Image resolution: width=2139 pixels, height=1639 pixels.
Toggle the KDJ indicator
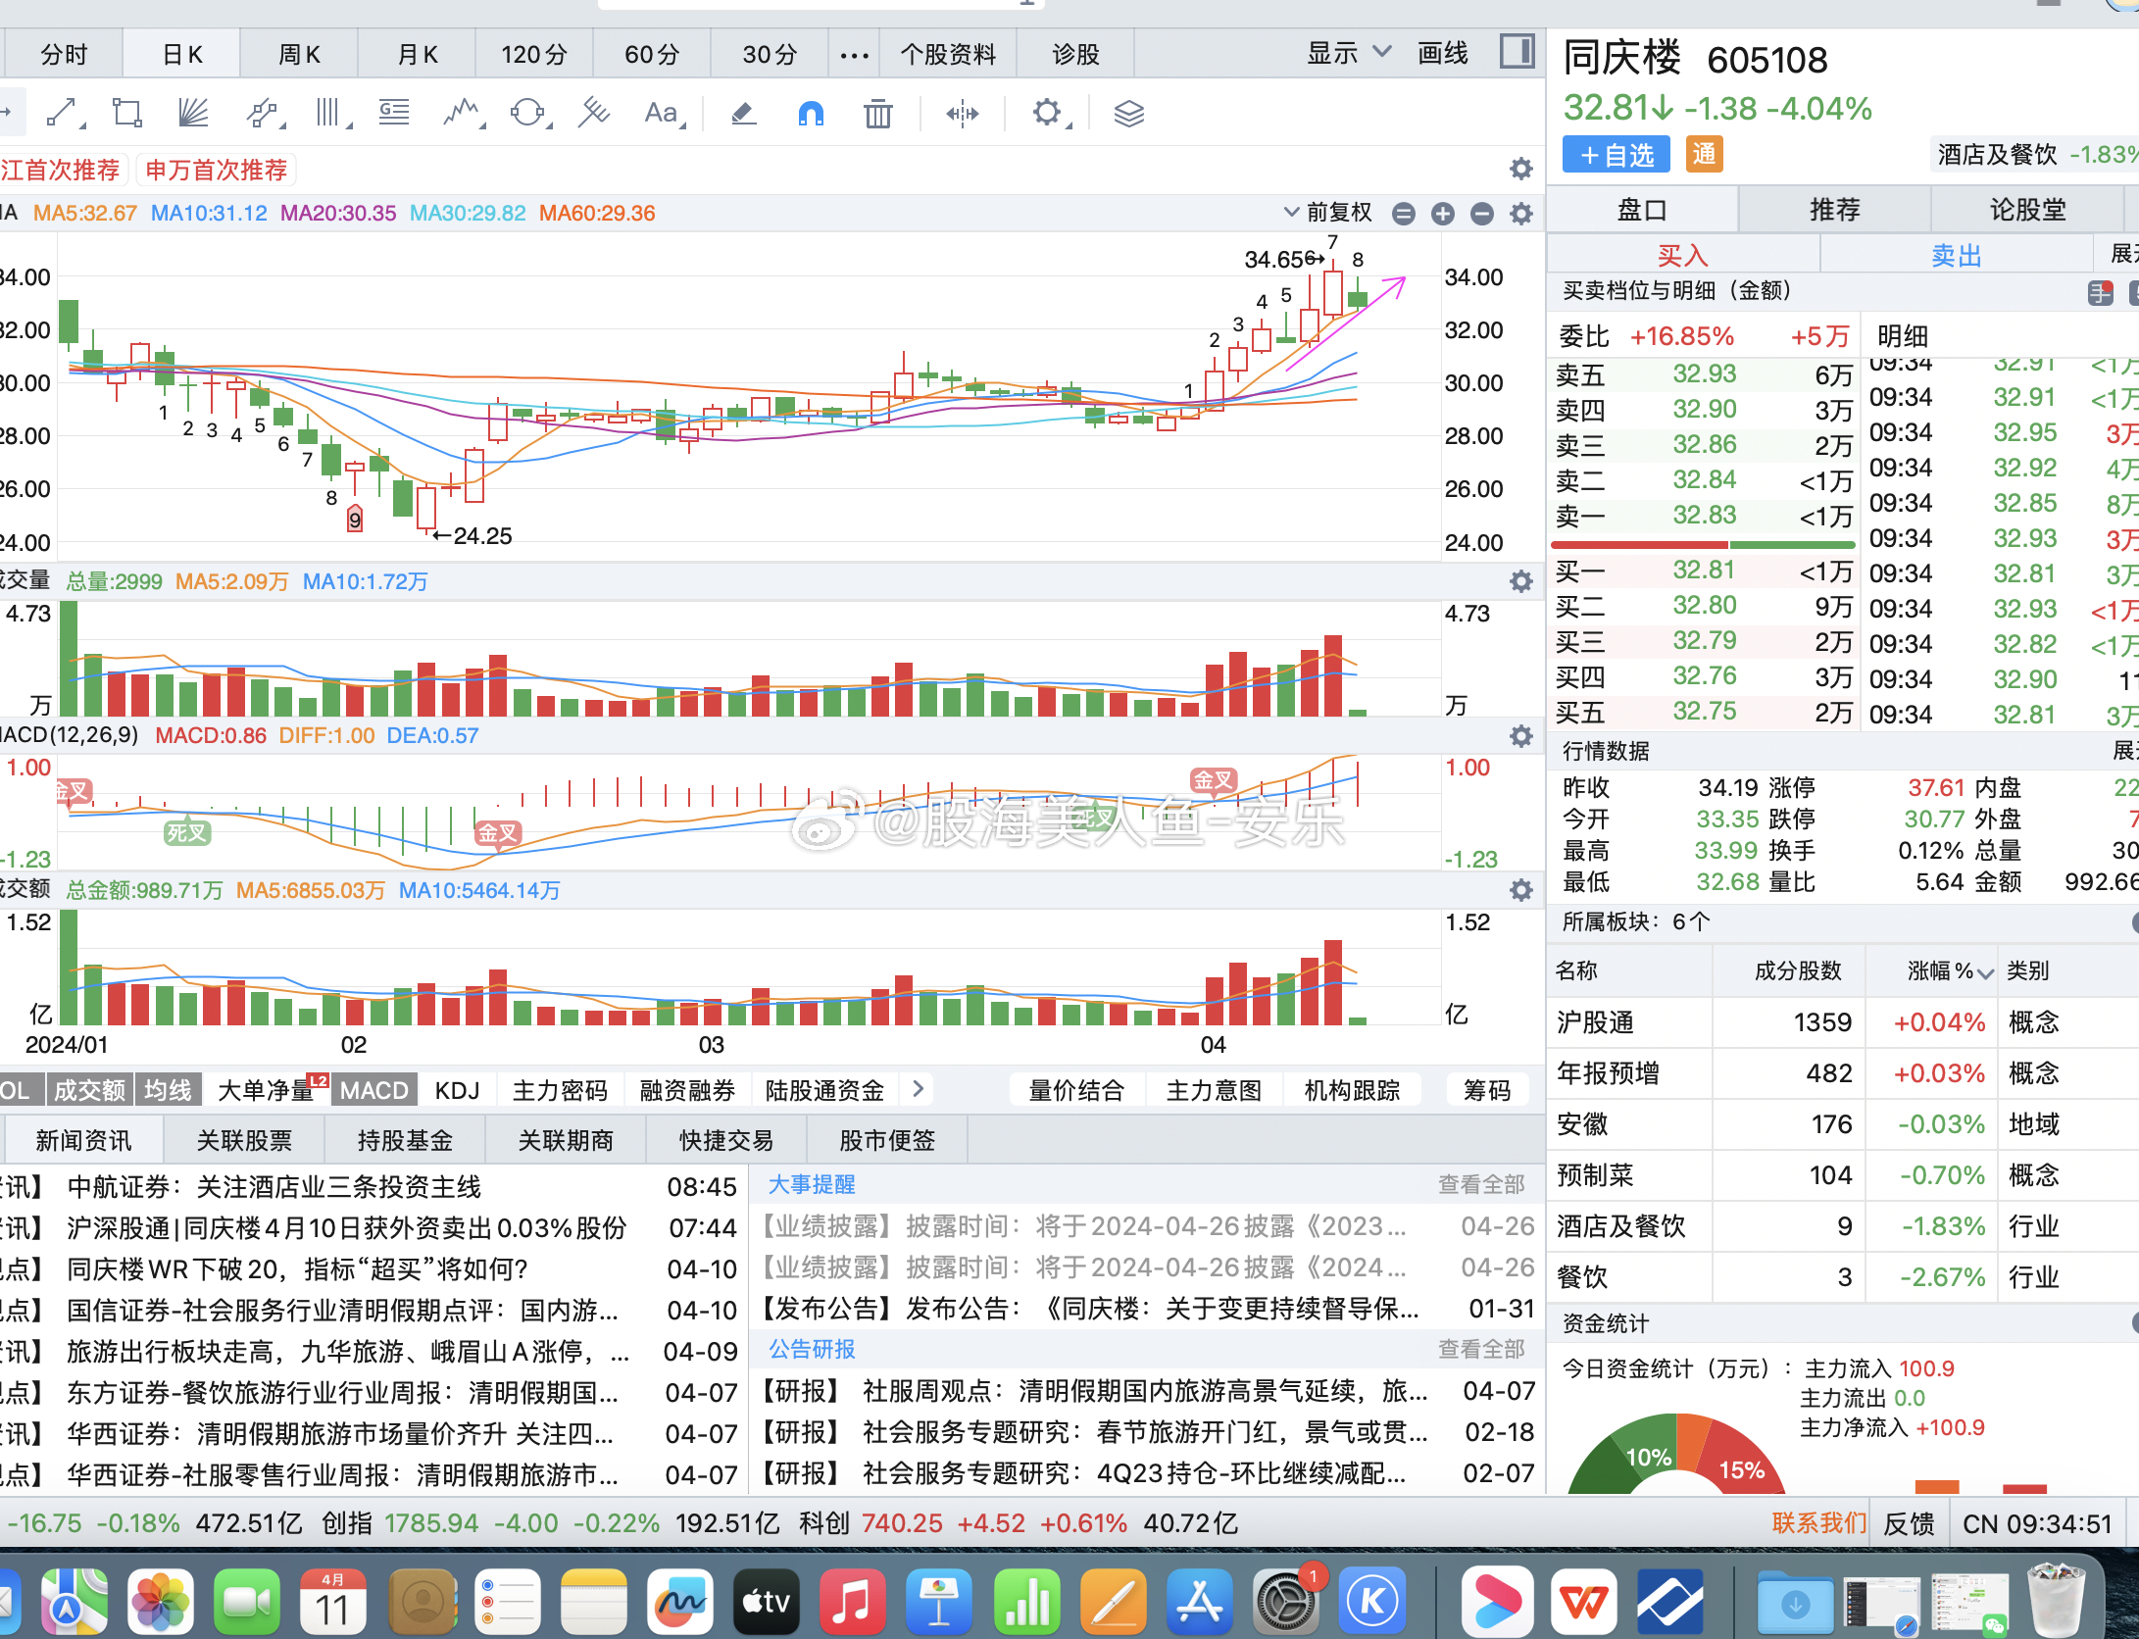pos(457,1090)
